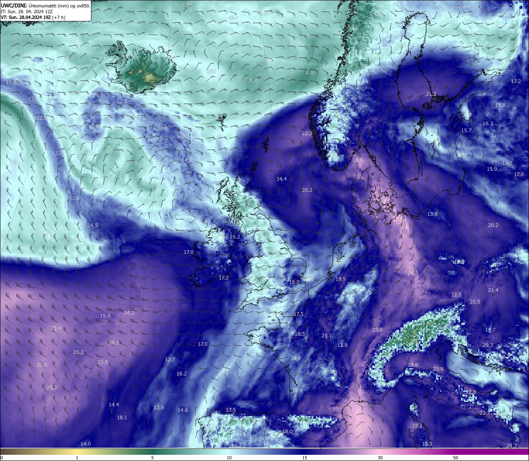529x461 pixels.
Task: Click the colour scale label 15
Action: point(304,458)
